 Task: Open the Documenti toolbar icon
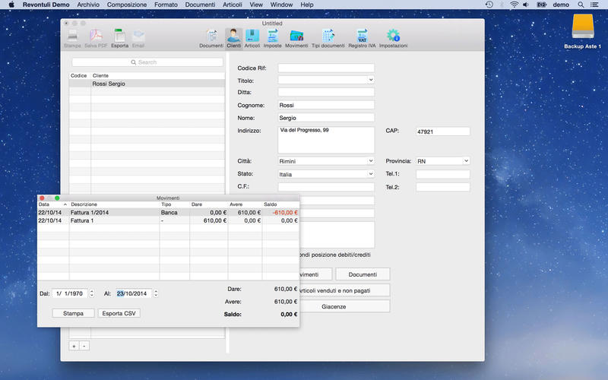coord(211,36)
